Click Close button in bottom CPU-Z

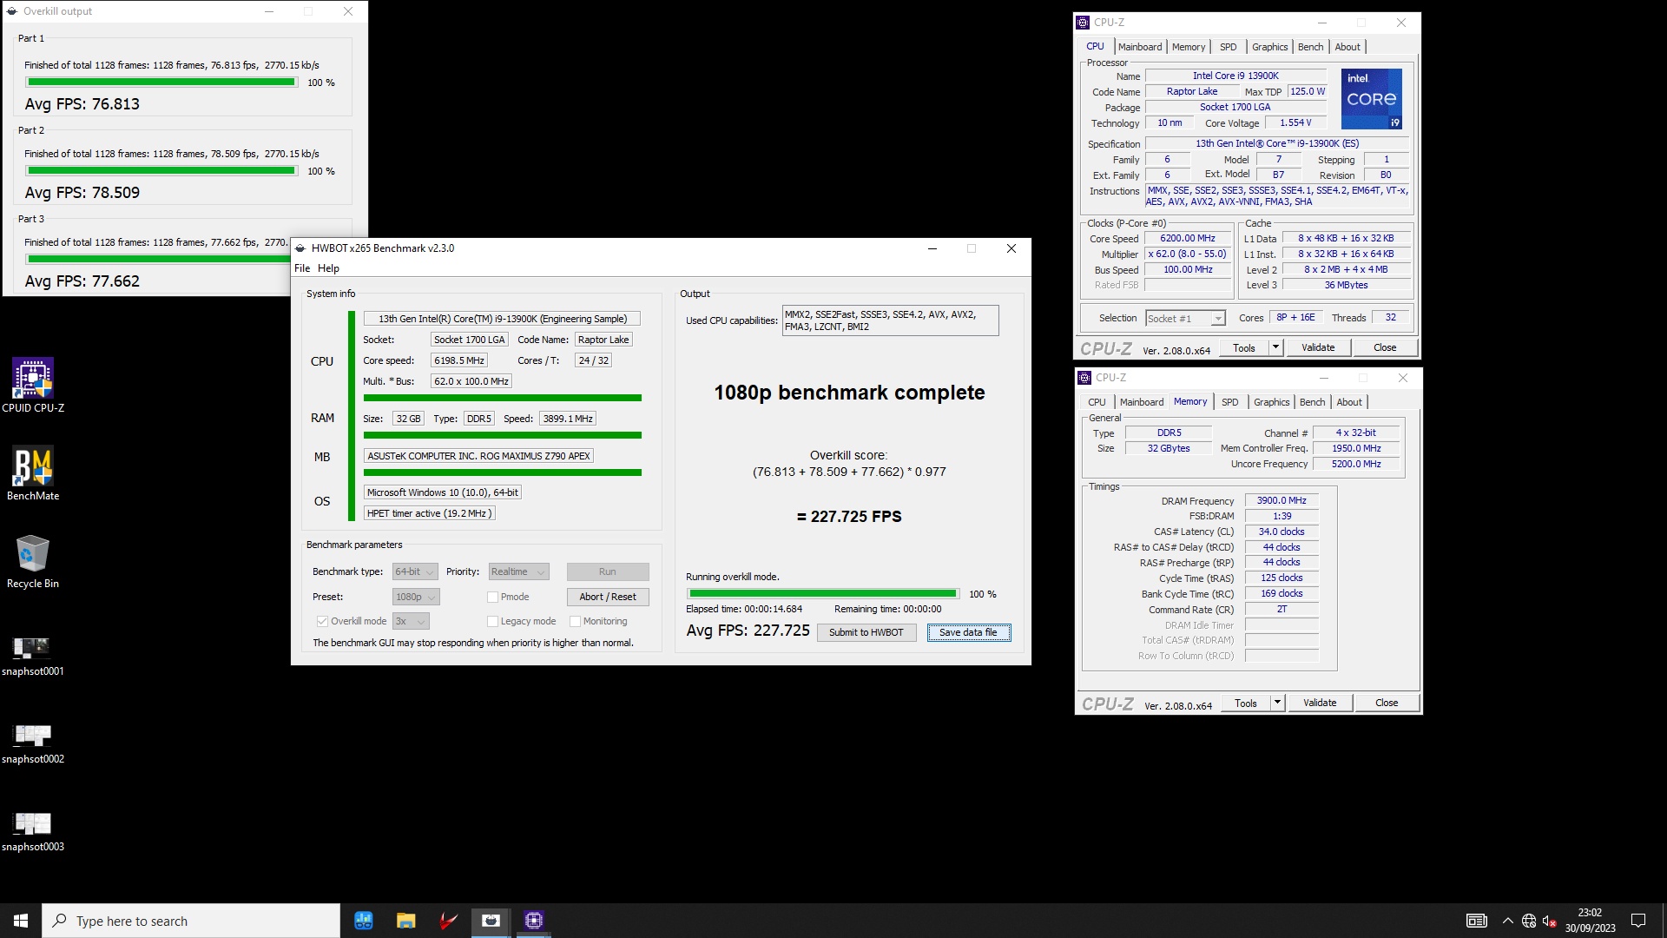click(1387, 703)
